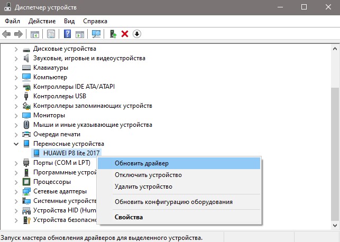
Task: Click the black down-arrow disable device icon
Action: point(137,34)
